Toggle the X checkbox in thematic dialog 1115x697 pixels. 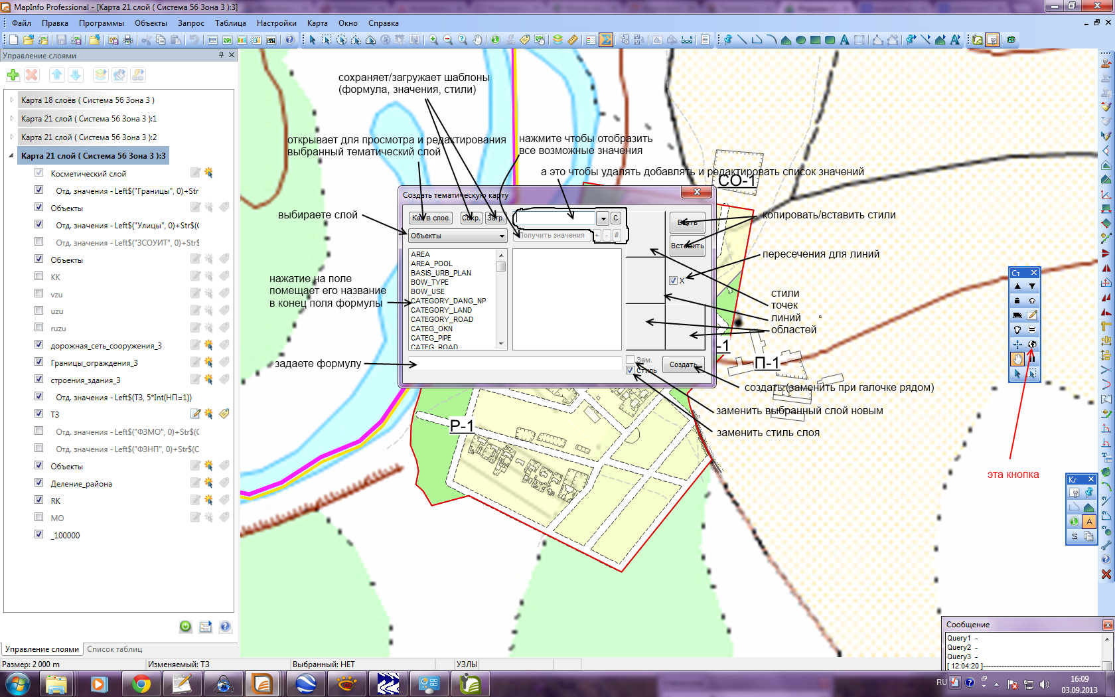click(x=673, y=280)
